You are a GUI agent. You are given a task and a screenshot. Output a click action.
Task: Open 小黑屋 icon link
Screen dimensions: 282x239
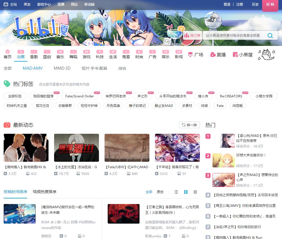(x=235, y=55)
